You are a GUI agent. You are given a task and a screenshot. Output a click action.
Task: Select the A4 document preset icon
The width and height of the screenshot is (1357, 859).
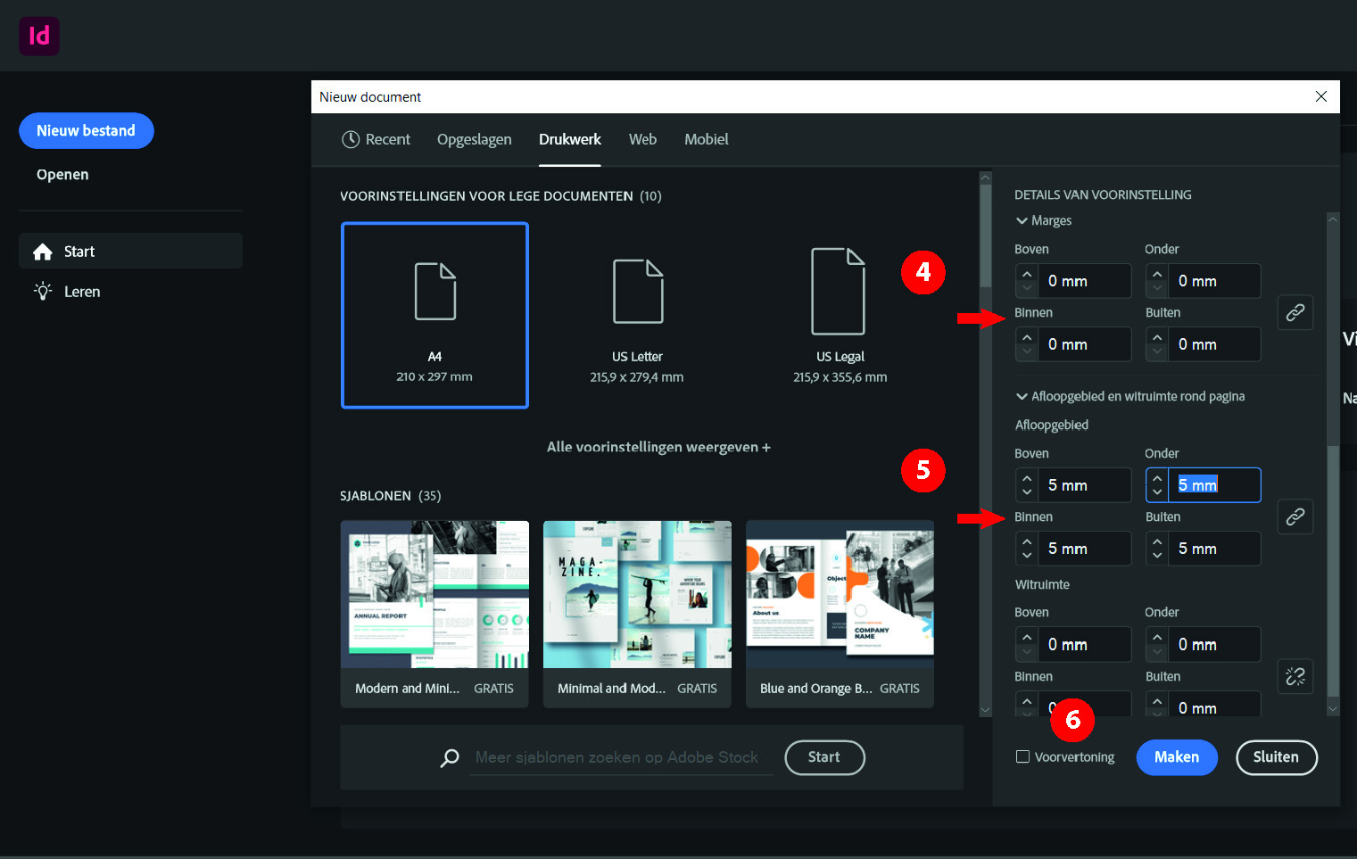(434, 292)
